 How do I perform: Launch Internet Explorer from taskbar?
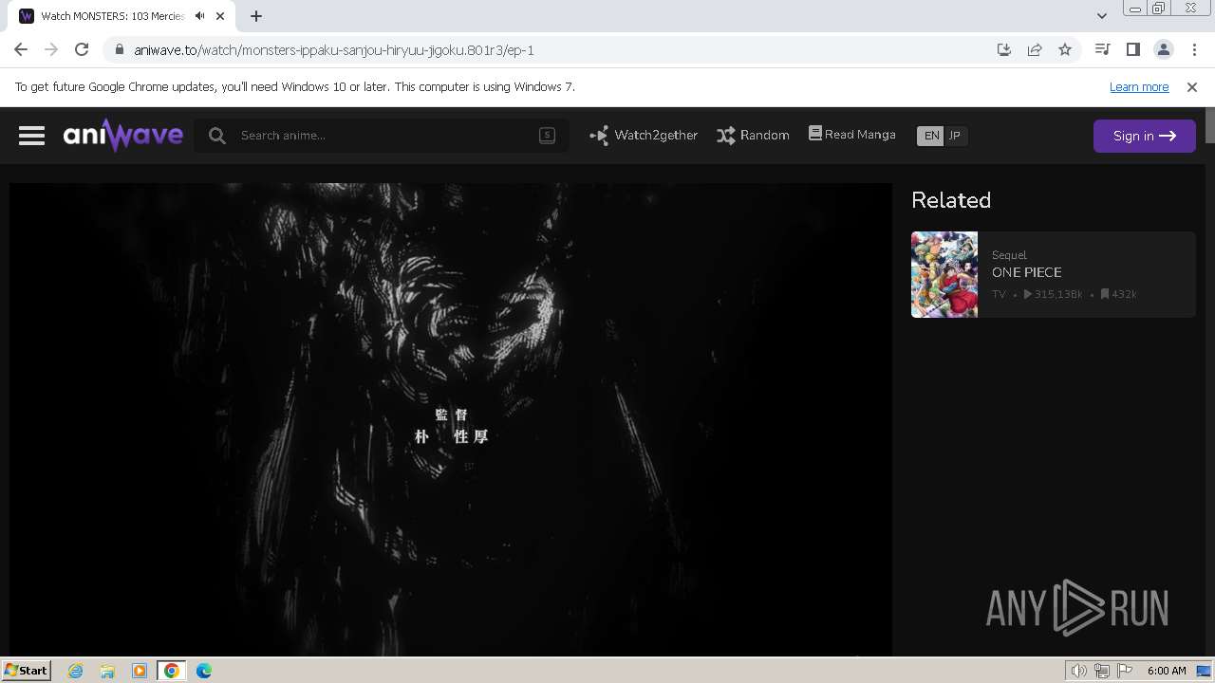pyautogui.click(x=75, y=671)
